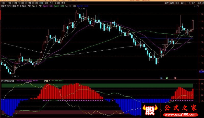Viewport: 204px width, 118px height.
Task: Click the MA60: 16.79 value
Action: [x=59, y=6]
